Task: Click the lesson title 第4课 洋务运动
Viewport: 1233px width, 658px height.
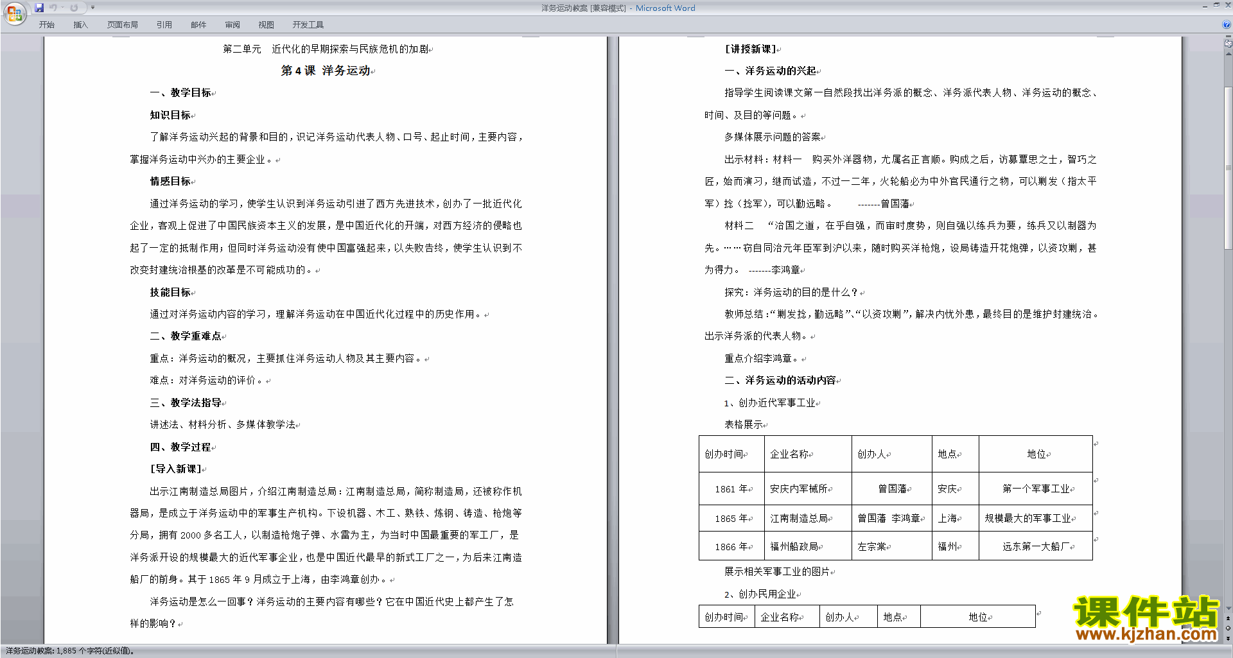Action: pyautogui.click(x=326, y=71)
